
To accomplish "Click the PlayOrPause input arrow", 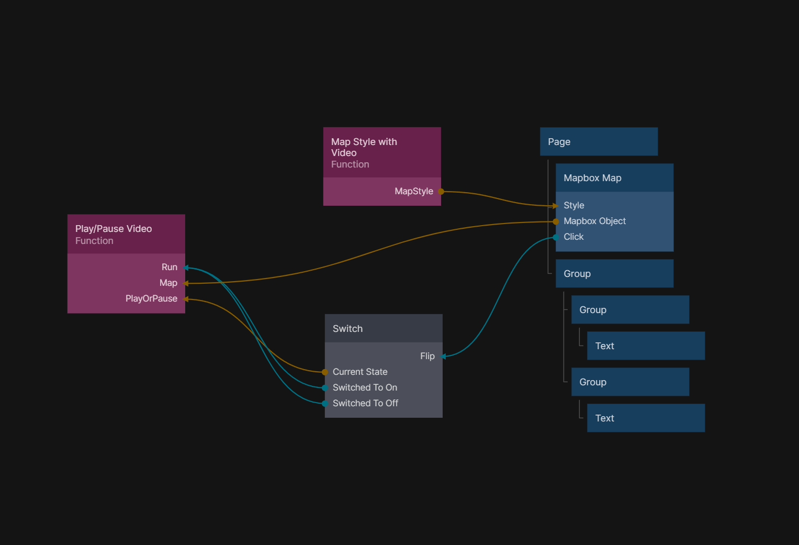I will (186, 299).
